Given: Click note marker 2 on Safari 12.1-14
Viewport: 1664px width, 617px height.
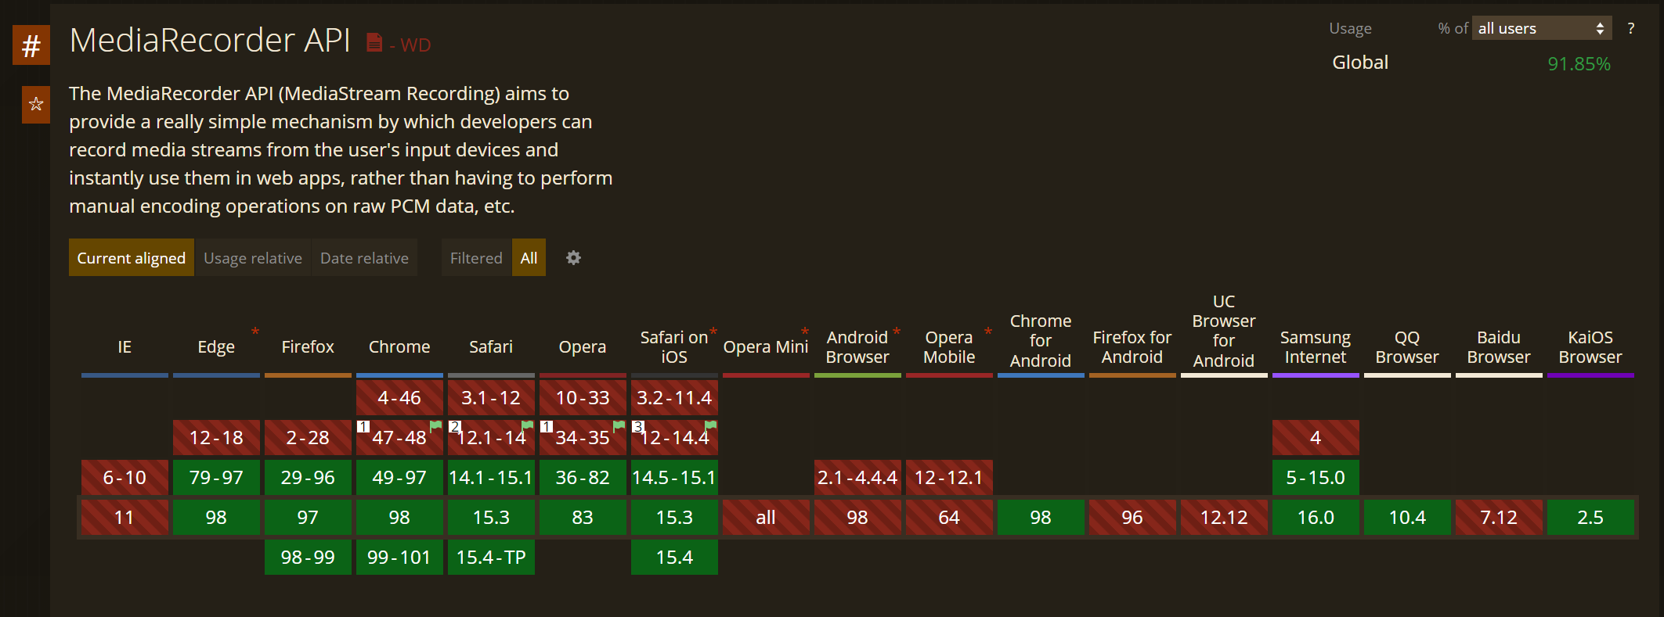Looking at the screenshot, I should [x=454, y=427].
